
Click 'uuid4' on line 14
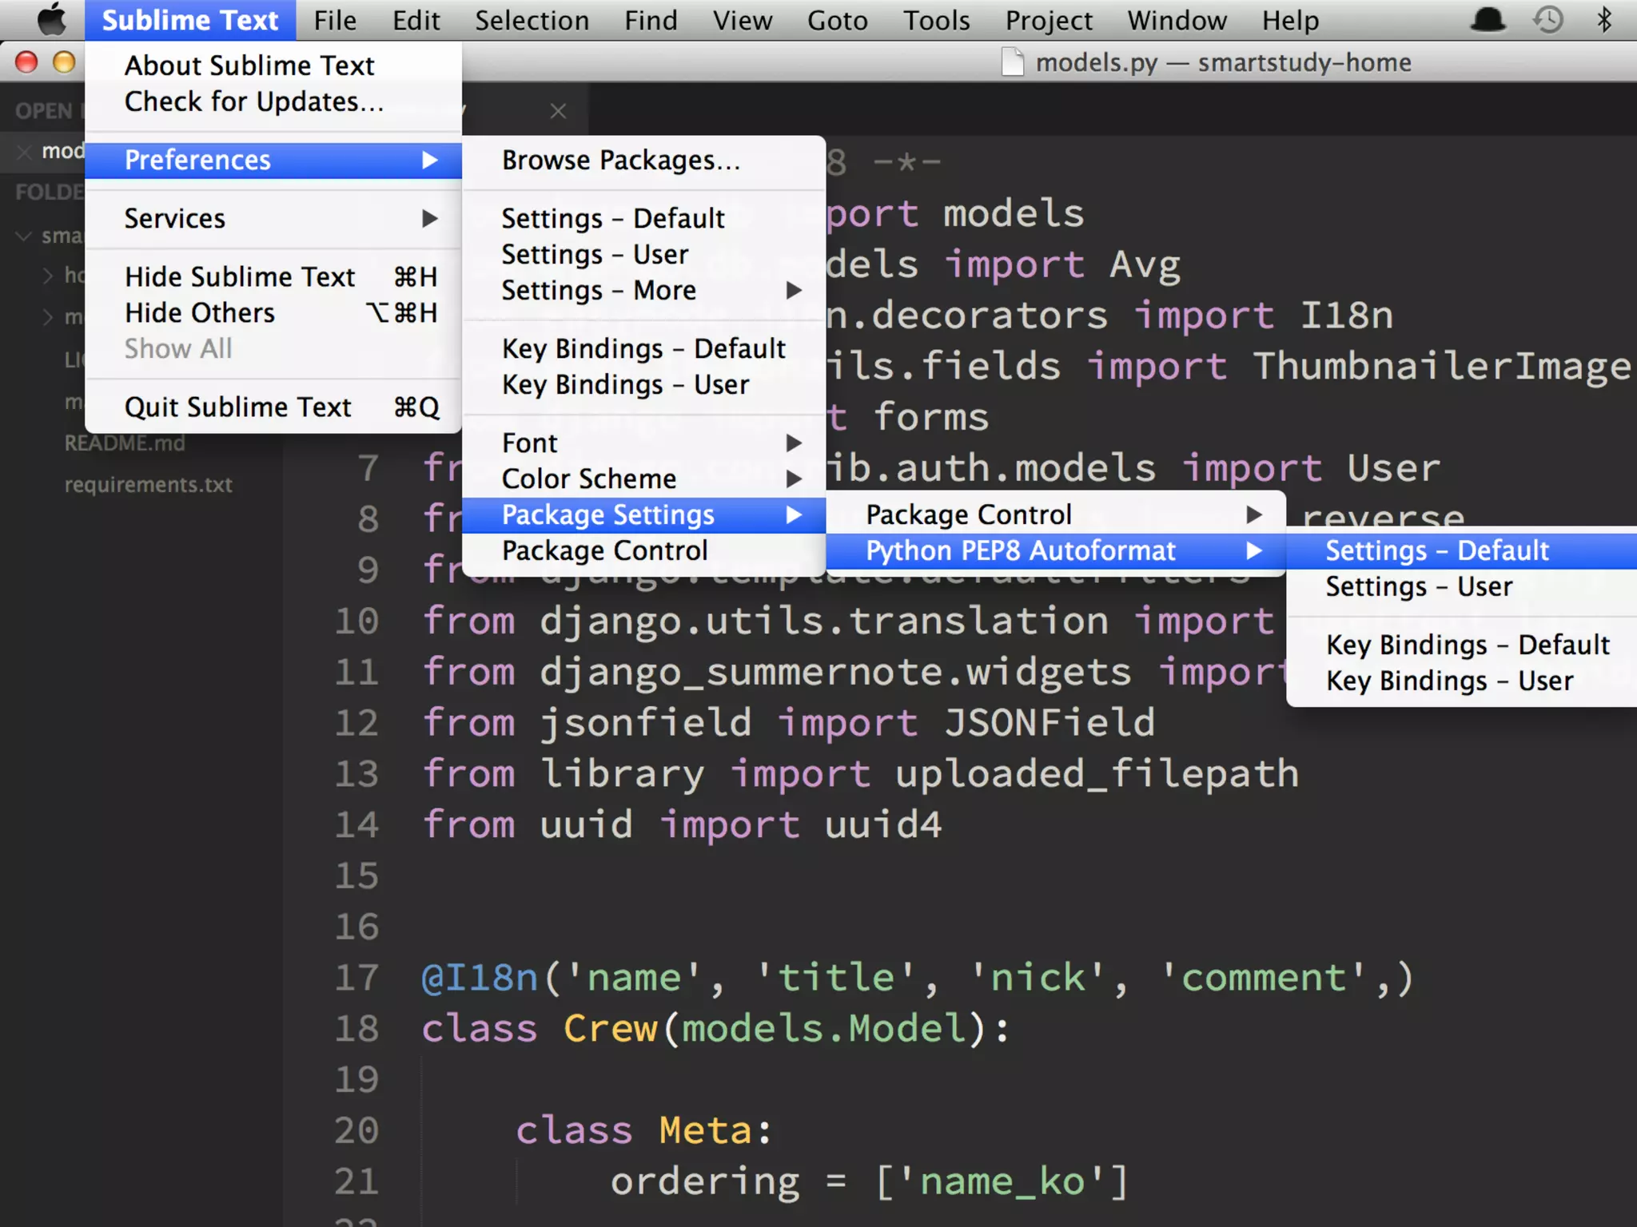click(883, 824)
